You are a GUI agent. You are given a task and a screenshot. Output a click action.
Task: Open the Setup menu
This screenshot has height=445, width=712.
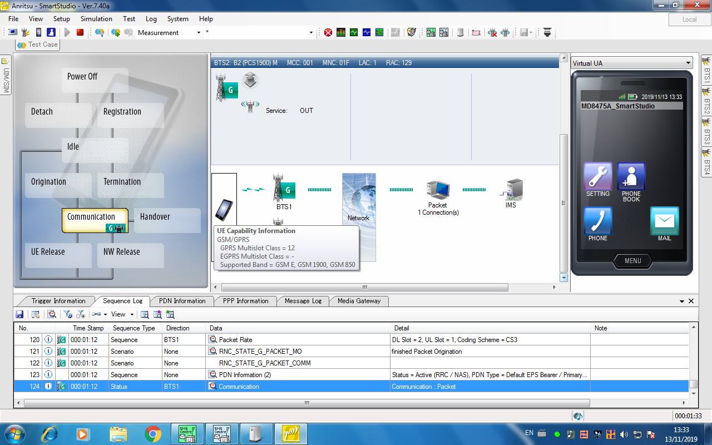62,19
